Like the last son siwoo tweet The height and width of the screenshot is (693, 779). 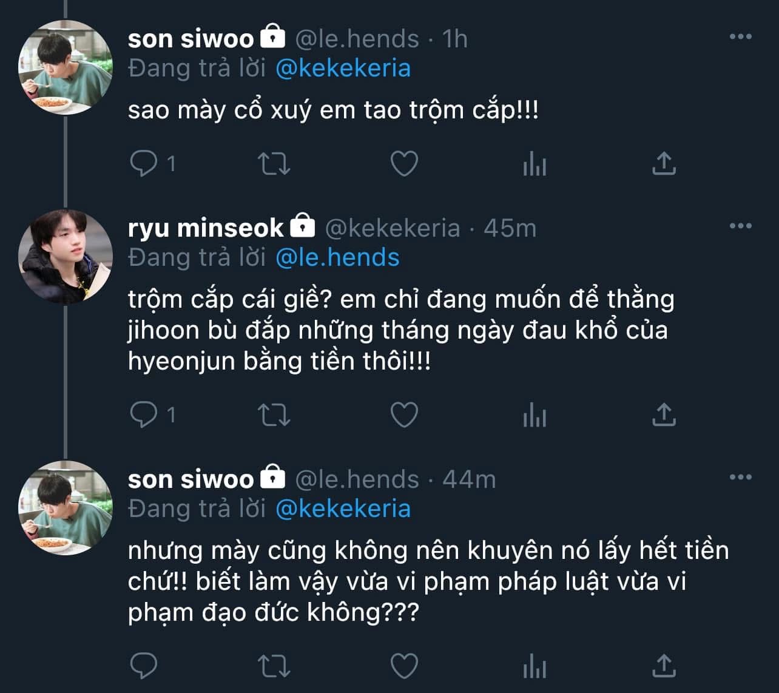coord(404,666)
